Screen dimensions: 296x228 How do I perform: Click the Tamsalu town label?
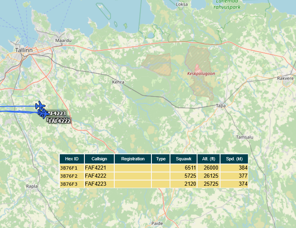pos(245,137)
